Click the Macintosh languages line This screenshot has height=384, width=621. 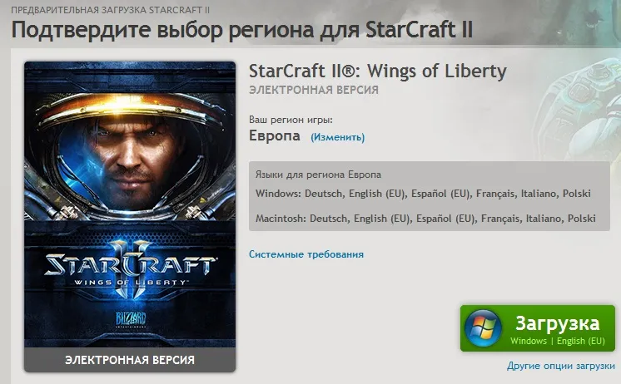[x=425, y=219]
